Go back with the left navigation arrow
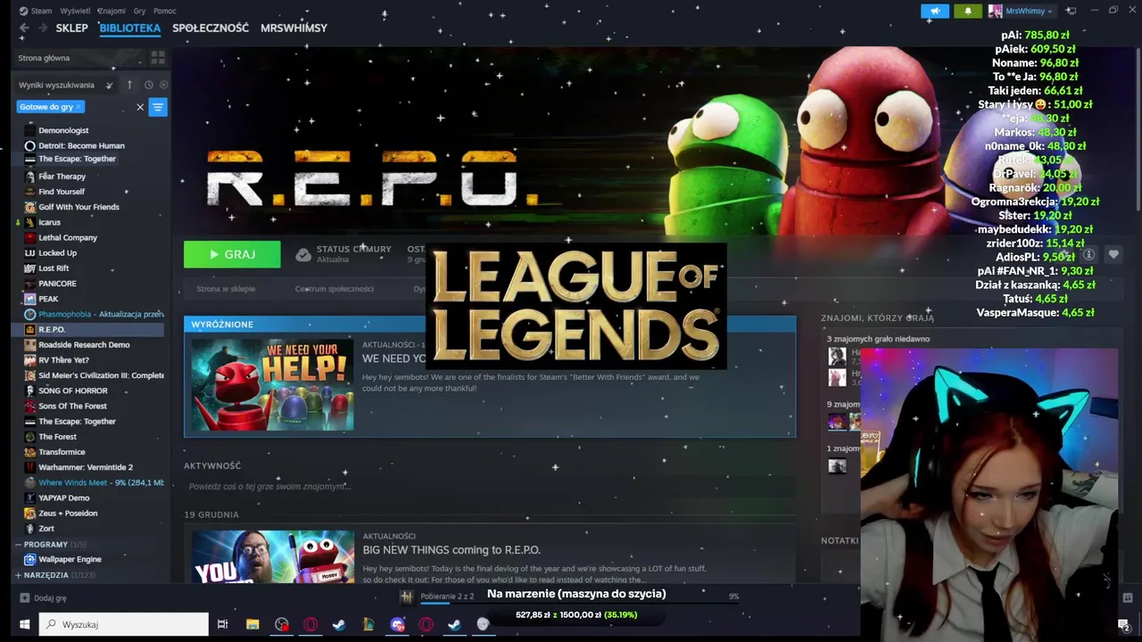The width and height of the screenshot is (1142, 642). click(24, 29)
